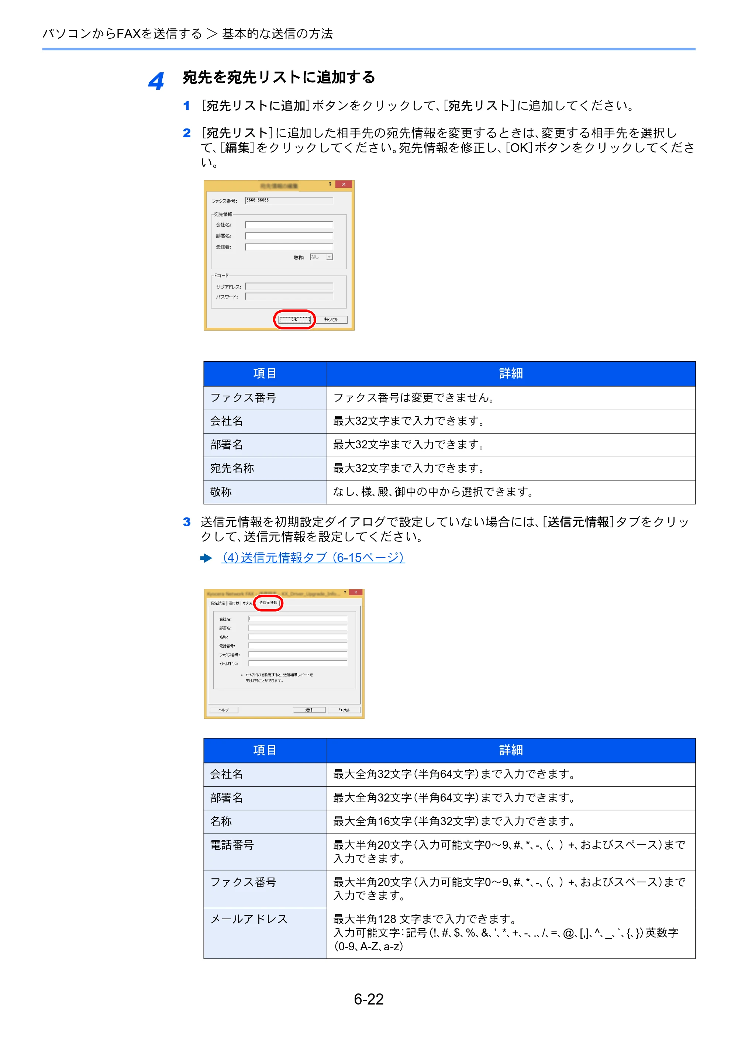Click the サブアドレス field under Fコード

289,286
